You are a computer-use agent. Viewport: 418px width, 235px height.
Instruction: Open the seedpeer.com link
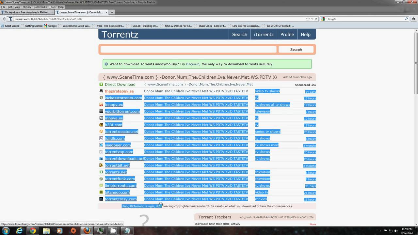(x=118, y=145)
